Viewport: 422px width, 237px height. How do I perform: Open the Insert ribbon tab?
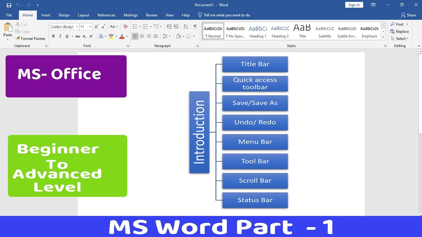46,15
